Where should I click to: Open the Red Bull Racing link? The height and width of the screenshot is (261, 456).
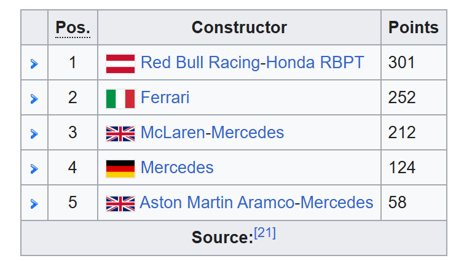(x=200, y=63)
